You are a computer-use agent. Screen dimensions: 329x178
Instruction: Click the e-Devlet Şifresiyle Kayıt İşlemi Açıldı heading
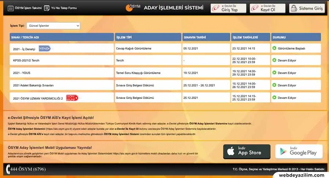pyautogui.click(x=51, y=118)
